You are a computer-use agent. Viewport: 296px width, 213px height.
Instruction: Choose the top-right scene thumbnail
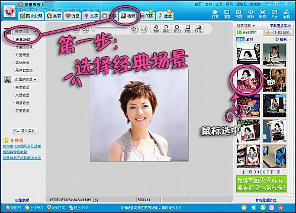(275, 55)
